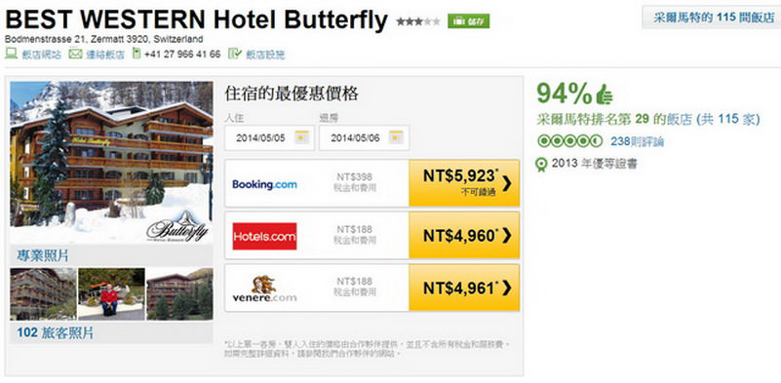Click the professional photos (專業照片) label
781x383 pixels.
click(43, 255)
